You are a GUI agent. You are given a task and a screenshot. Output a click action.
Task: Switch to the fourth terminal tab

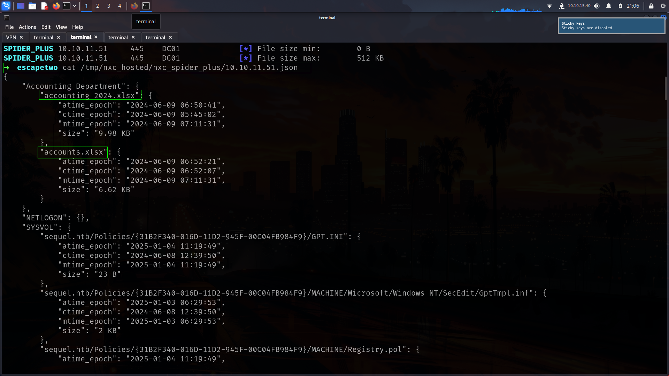(x=118, y=37)
